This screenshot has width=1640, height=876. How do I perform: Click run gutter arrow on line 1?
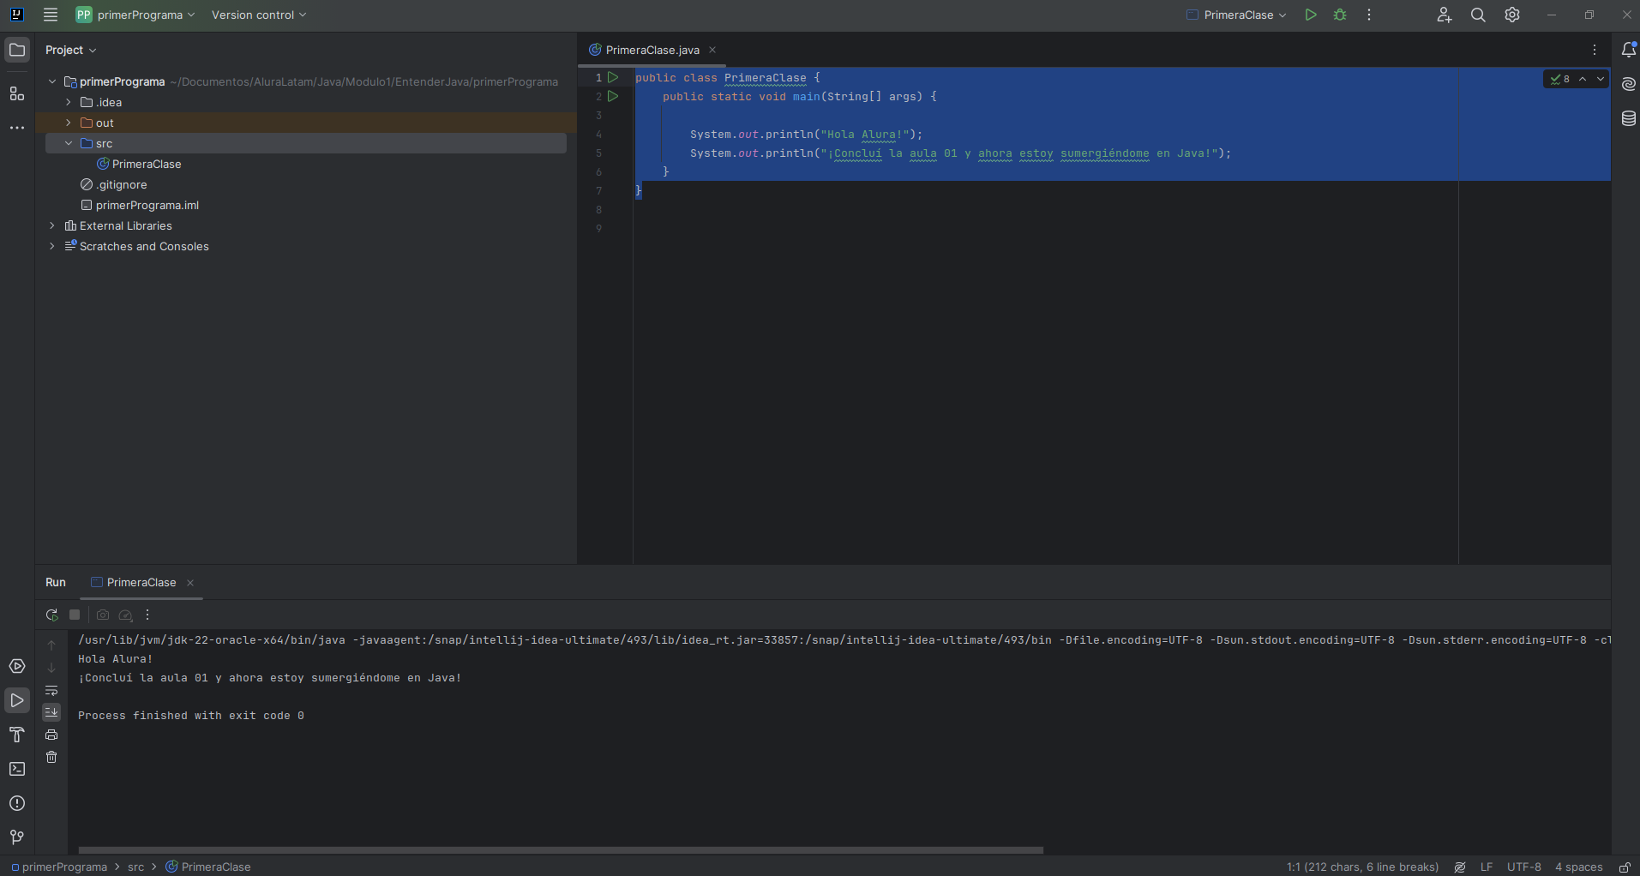(x=613, y=77)
